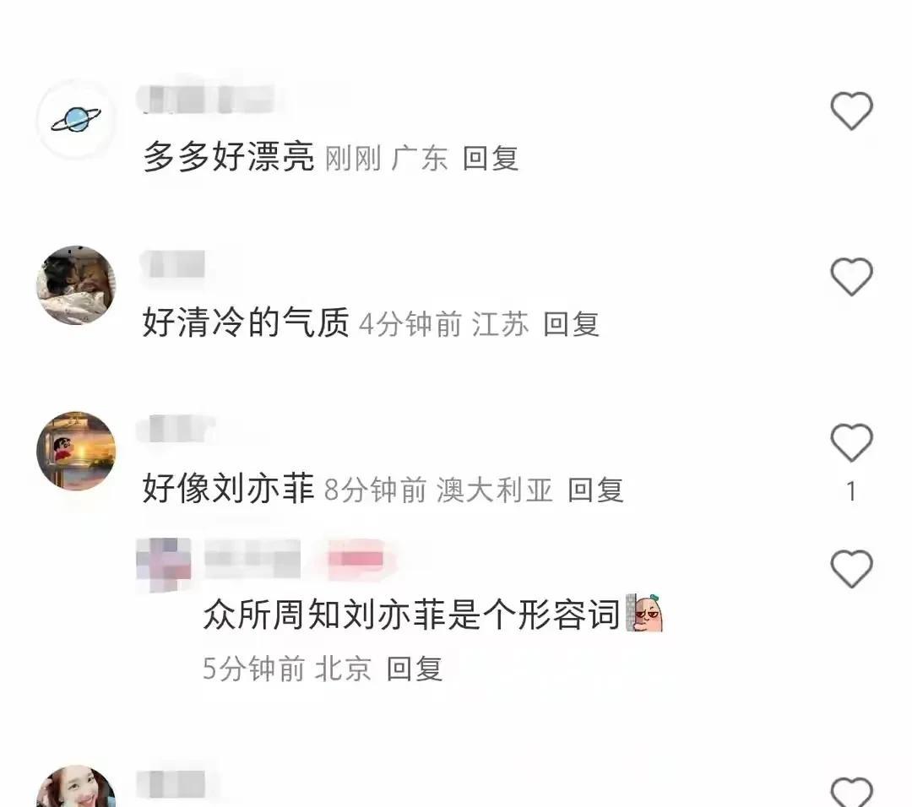
Task: Click the like count 1 under the heart
Action: click(x=851, y=491)
